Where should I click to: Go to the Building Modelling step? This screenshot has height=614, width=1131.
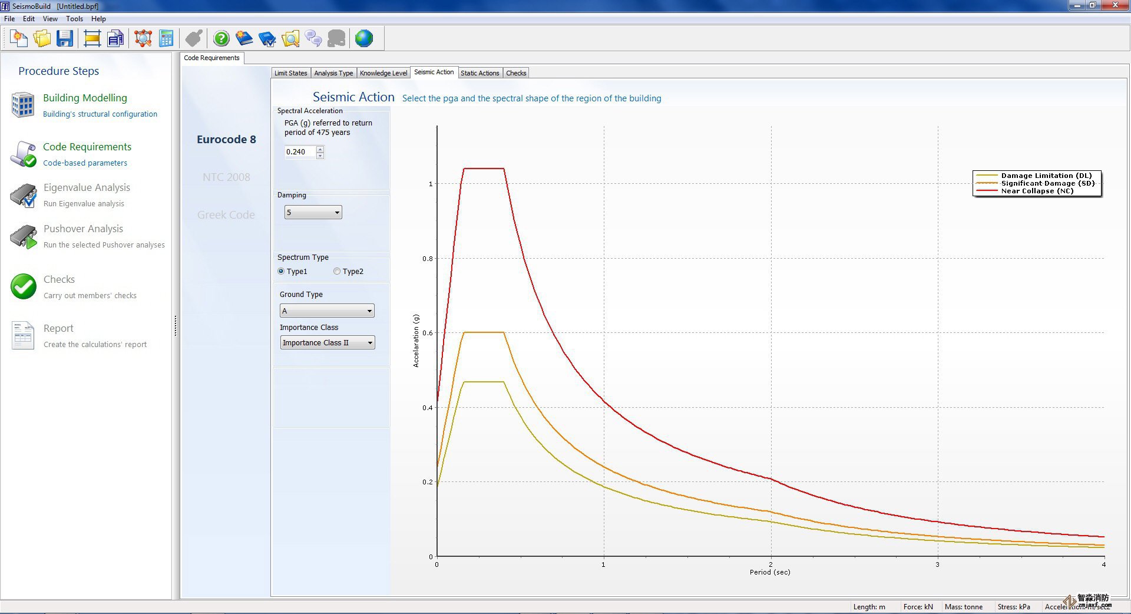tap(85, 98)
